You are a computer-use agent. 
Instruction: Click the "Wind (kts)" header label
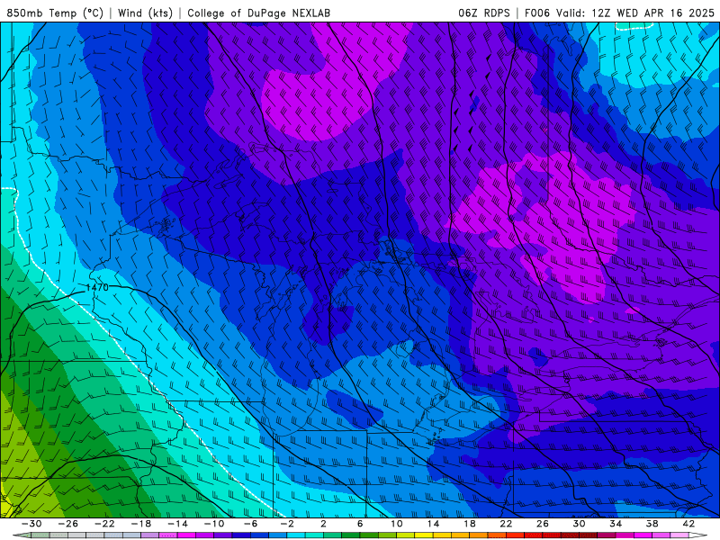tap(145, 13)
